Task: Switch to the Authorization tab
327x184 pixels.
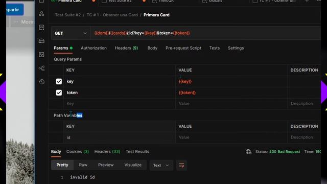Action: click(x=94, y=48)
